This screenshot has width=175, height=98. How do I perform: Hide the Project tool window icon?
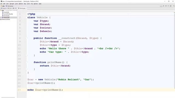tap(16, 8)
